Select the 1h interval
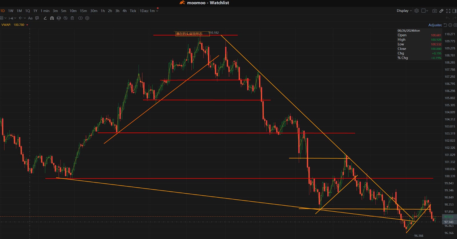457x239 pixels. pyautogui.click(x=103, y=11)
